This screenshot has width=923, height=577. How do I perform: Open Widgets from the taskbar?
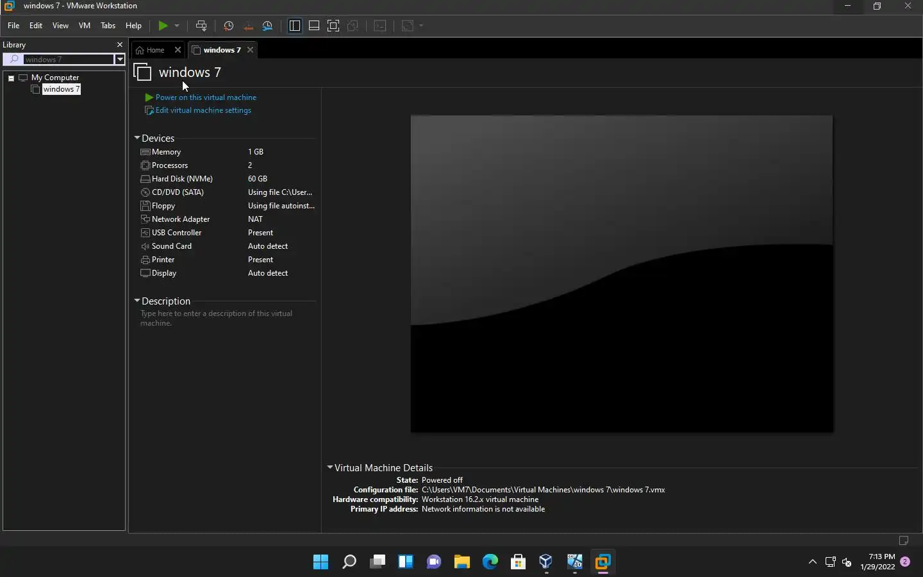tap(405, 562)
